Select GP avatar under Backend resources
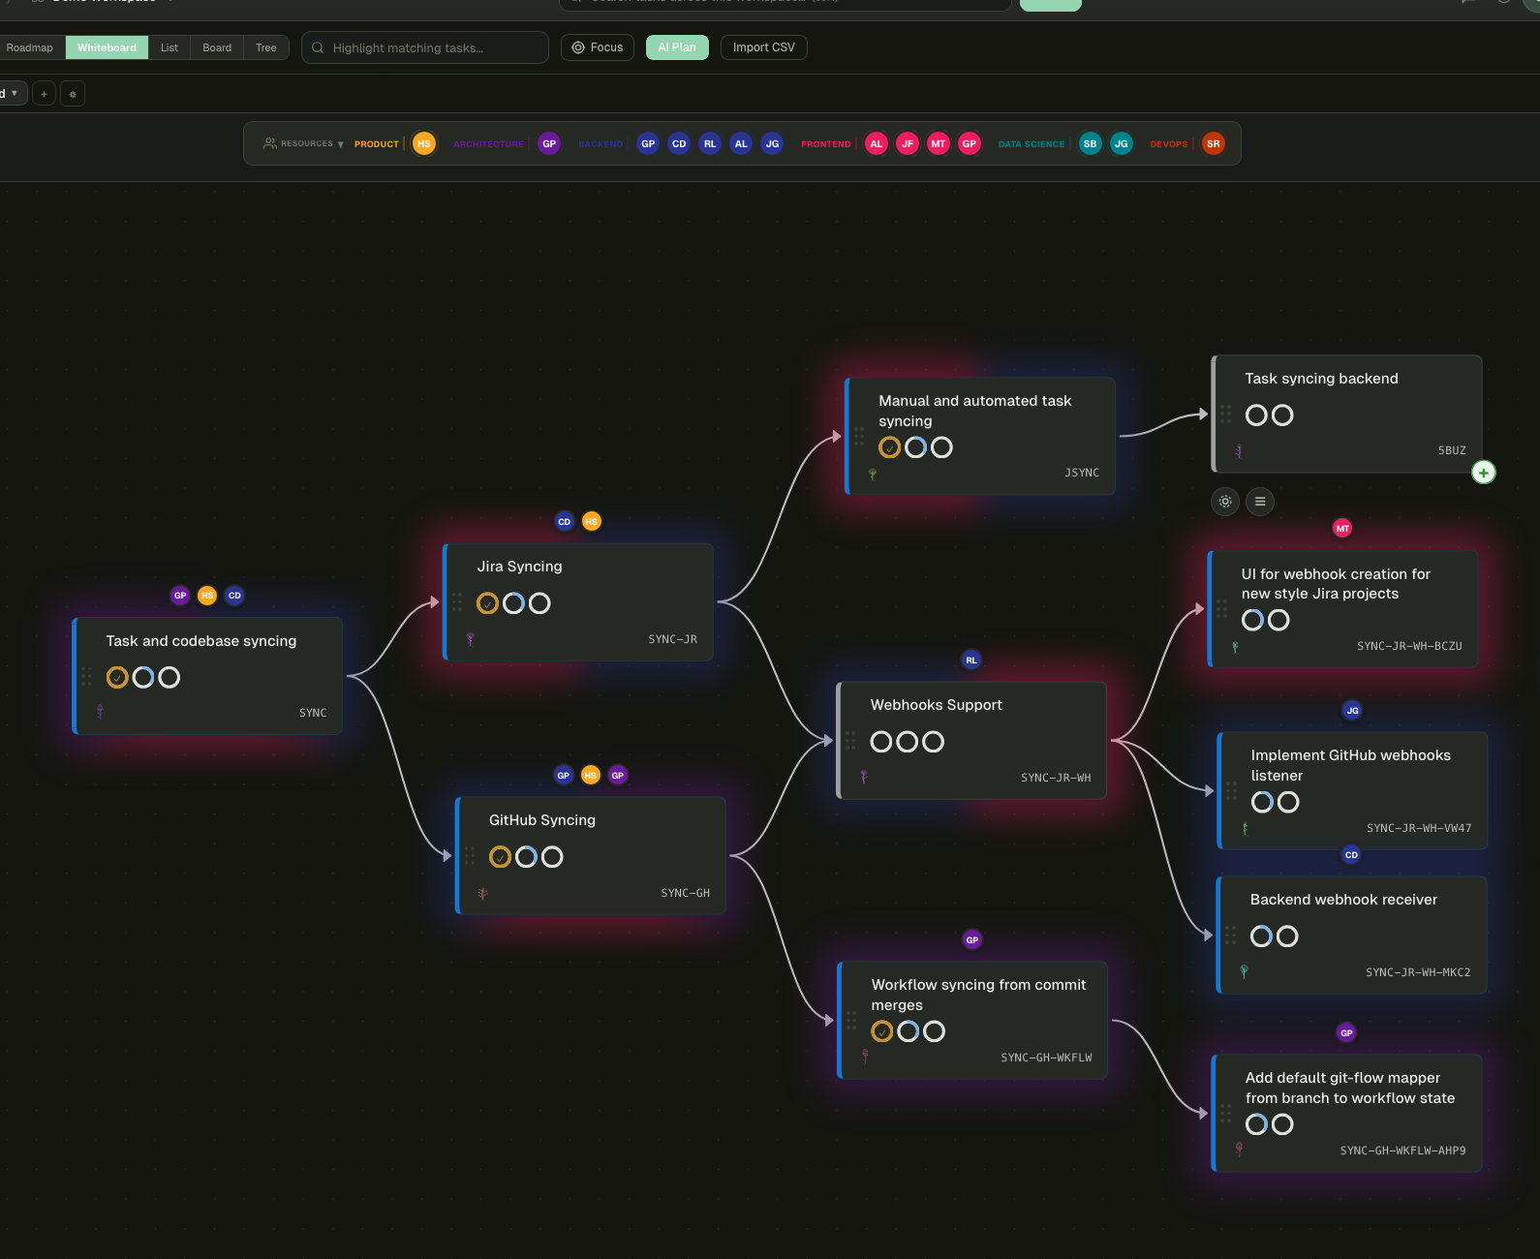This screenshot has width=1540, height=1259. (x=648, y=143)
